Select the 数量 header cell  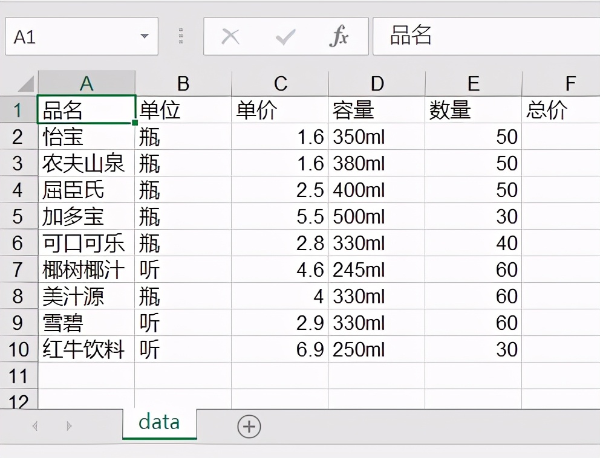[x=474, y=110]
